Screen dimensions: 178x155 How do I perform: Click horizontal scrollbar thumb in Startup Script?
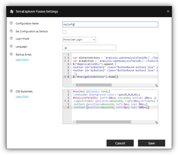(94, 85)
